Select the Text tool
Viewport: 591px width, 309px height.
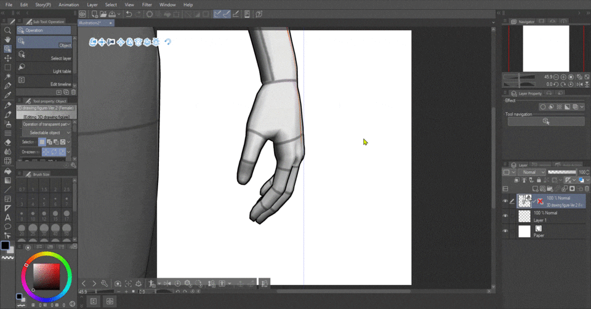pos(7,217)
